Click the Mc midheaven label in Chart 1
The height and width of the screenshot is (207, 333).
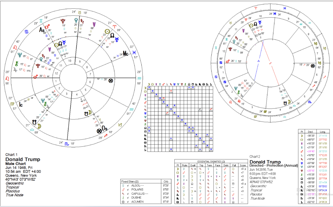[126, 54]
